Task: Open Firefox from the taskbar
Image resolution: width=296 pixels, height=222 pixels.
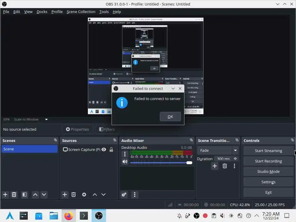Action: tap(69, 216)
